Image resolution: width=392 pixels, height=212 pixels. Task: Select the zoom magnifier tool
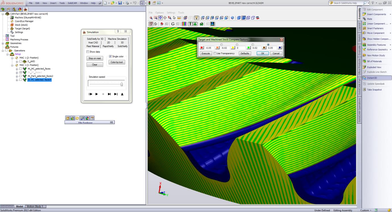[x=151, y=18]
